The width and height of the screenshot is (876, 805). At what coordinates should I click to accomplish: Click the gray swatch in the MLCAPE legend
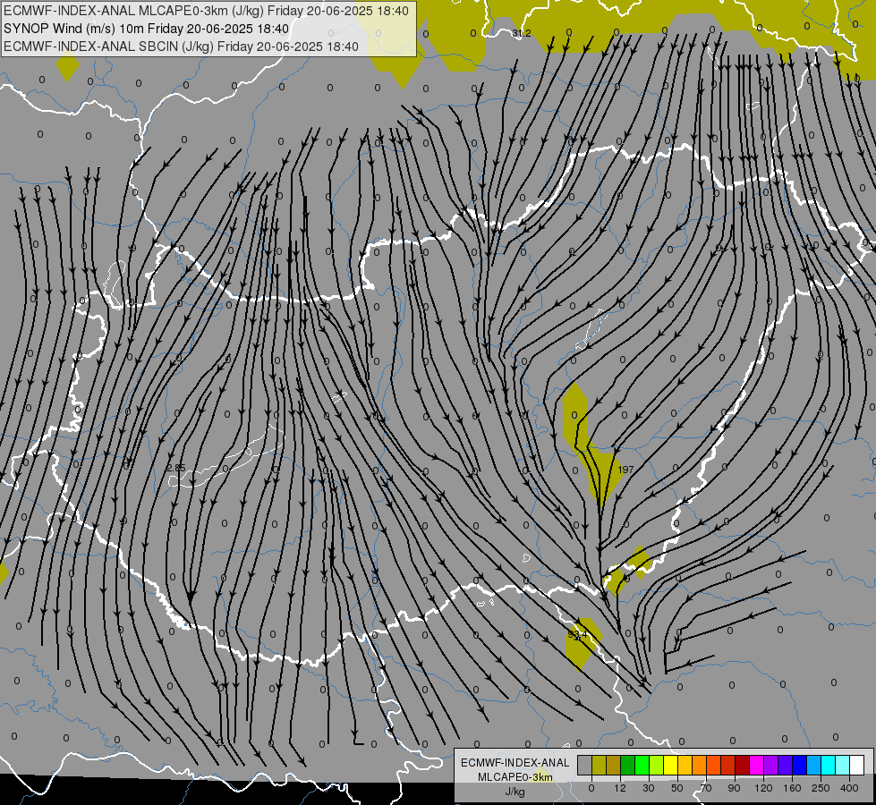pyautogui.click(x=585, y=765)
